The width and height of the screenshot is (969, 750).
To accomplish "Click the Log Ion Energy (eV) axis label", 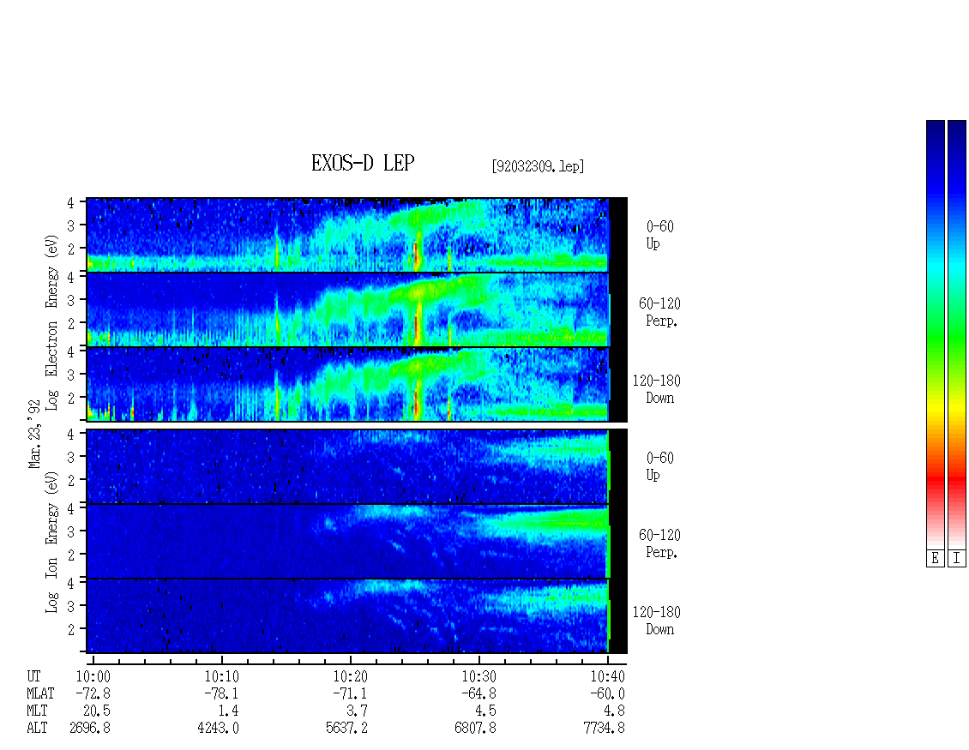I will pyautogui.click(x=51, y=543).
